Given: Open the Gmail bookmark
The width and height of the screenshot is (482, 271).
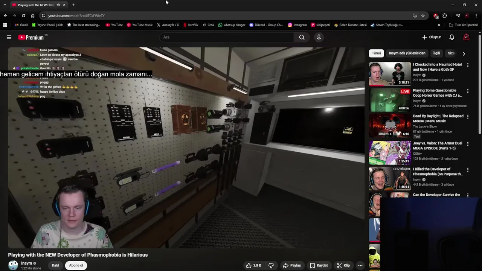Looking at the screenshot, I should [x=21, y=25].
